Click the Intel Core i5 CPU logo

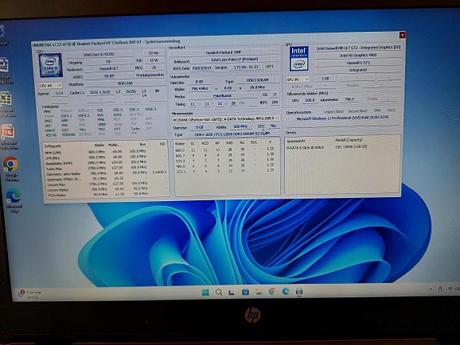coord(50,65)
